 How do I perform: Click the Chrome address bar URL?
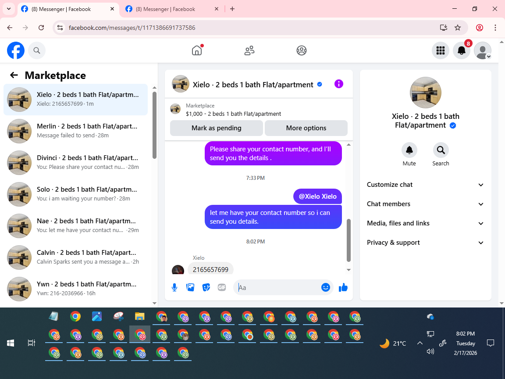(132, 28)
